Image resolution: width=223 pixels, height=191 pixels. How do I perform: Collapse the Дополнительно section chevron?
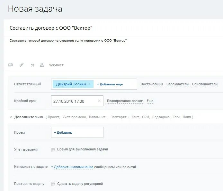coord(11,117)
